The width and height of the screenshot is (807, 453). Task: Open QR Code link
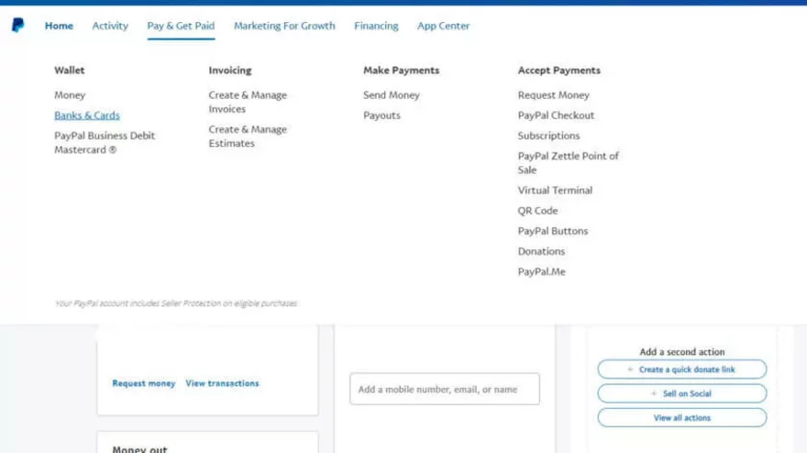pos(537,211)
